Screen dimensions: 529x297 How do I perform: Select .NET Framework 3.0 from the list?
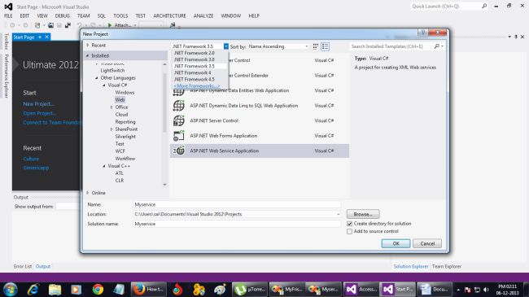pos(195,59)
